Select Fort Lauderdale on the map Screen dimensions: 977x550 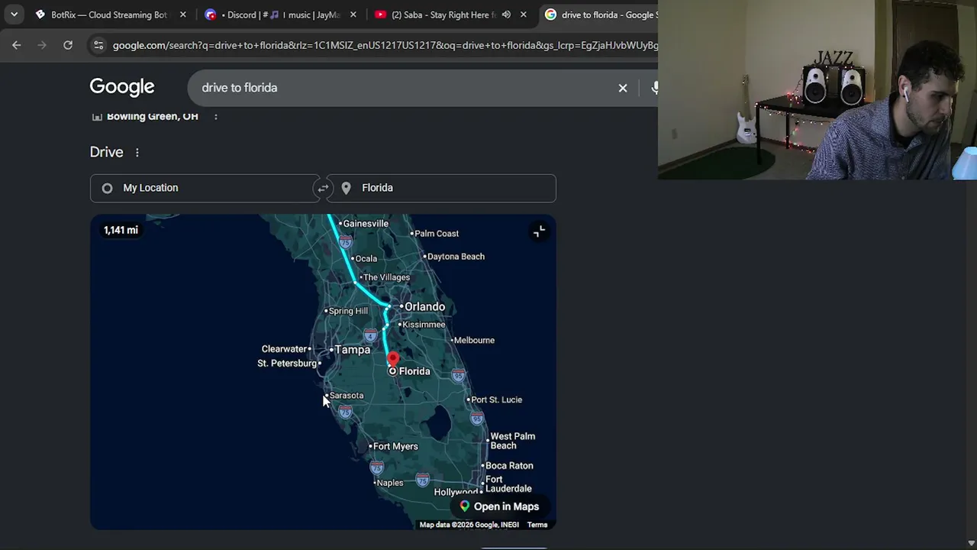coord(508,484)
